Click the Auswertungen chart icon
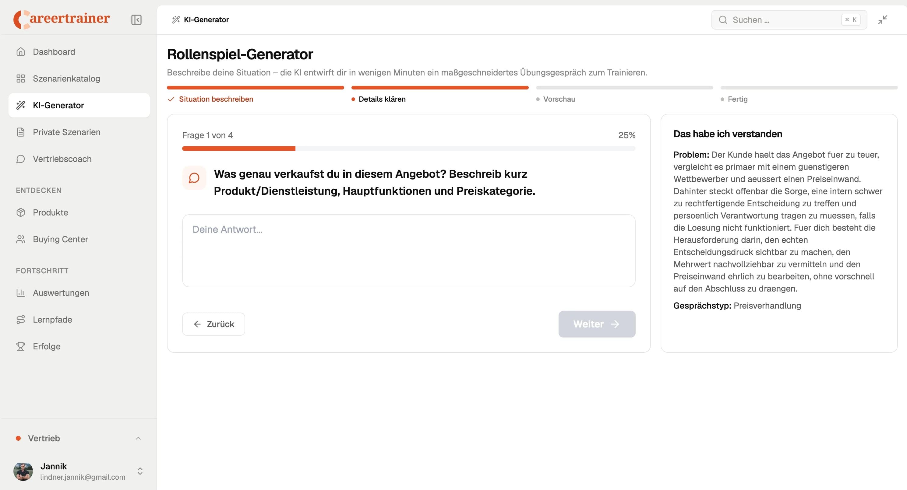 click(x=21, y=293)
